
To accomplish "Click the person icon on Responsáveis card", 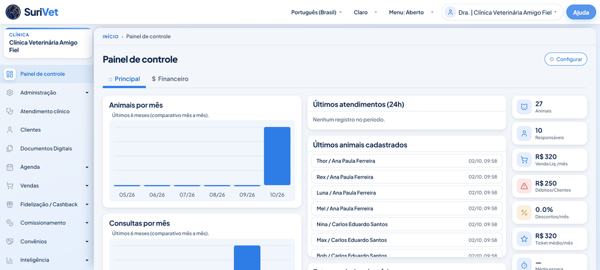I will [524, 134].
